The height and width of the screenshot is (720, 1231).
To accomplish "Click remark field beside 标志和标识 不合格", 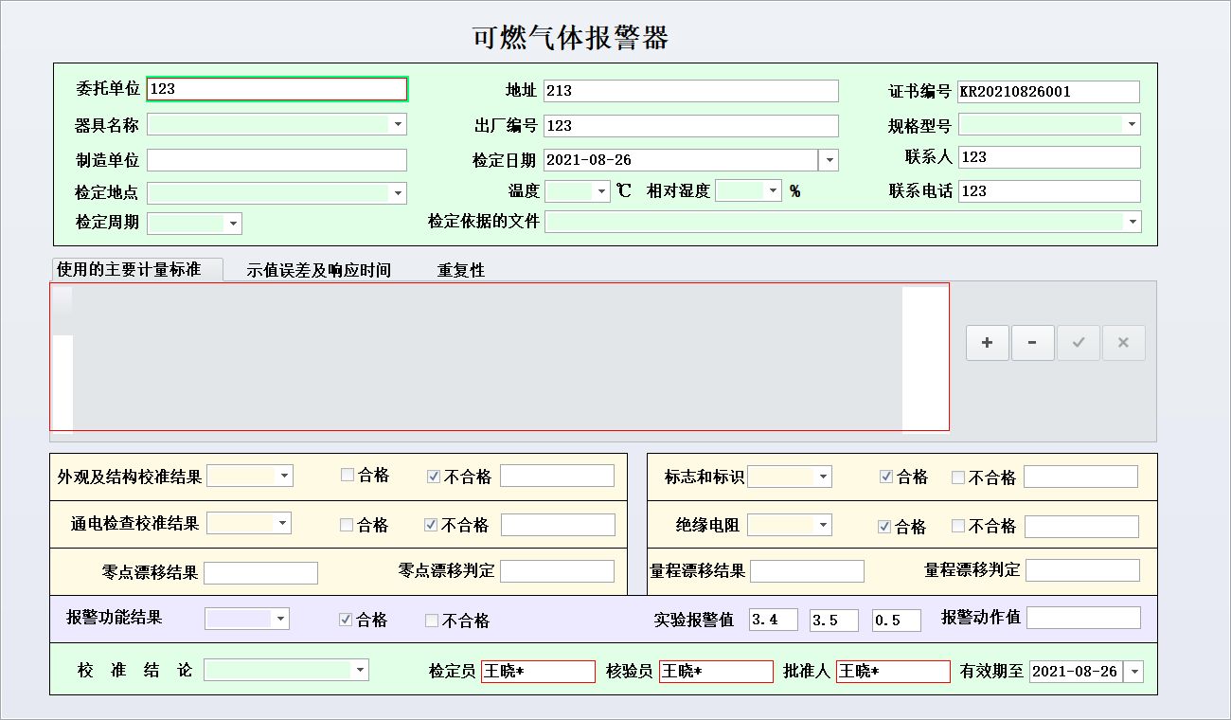I will tap(1081, 477).
